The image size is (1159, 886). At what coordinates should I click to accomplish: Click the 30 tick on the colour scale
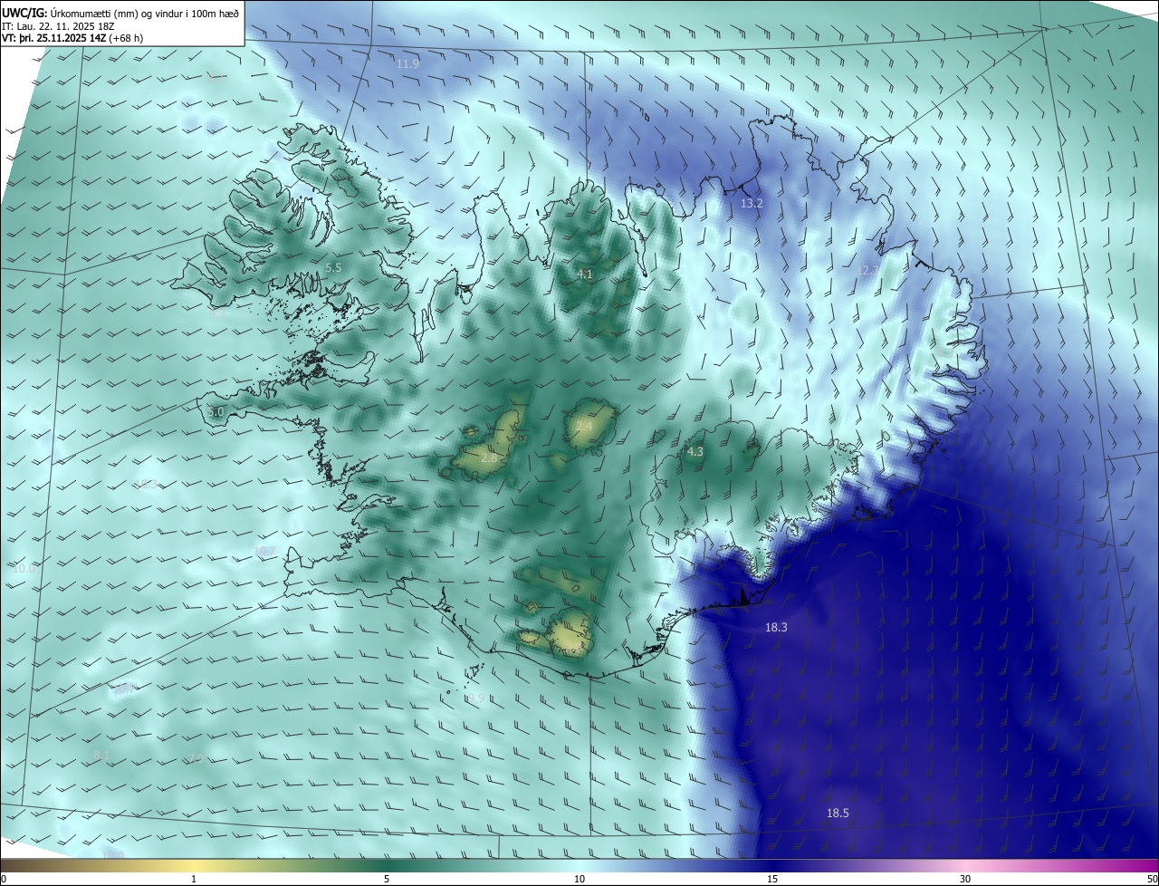pyautogui.click(x=965, y=879)
